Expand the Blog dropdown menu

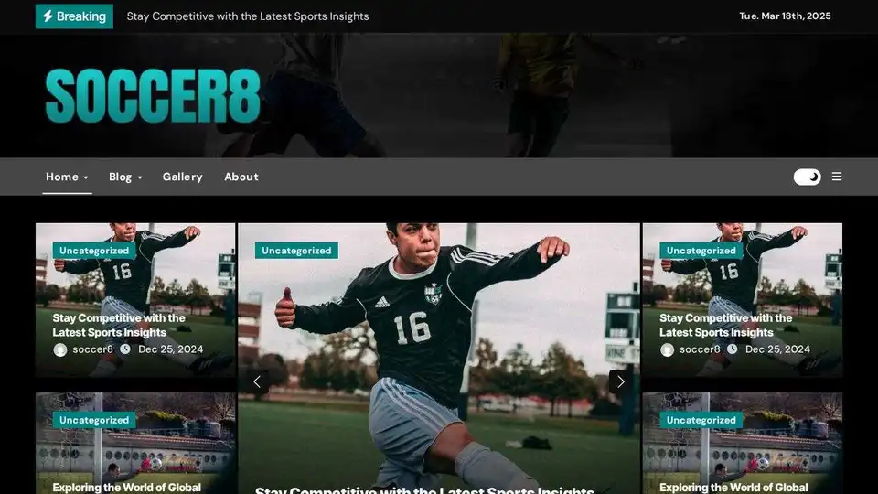[125, 177]
